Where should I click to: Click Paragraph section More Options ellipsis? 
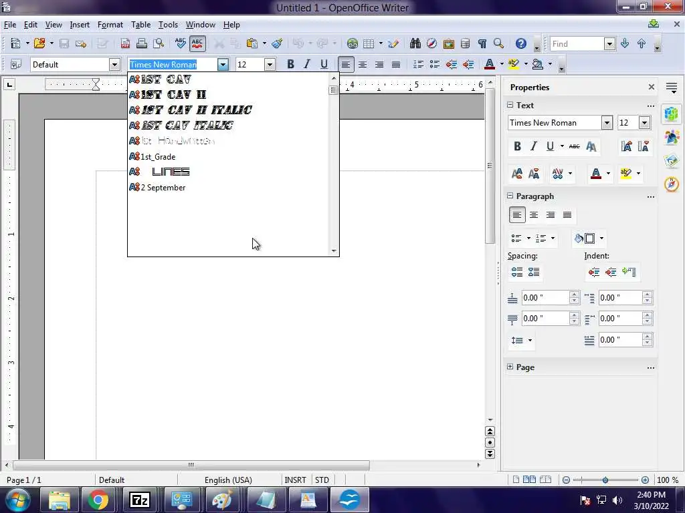coord(650,197)
